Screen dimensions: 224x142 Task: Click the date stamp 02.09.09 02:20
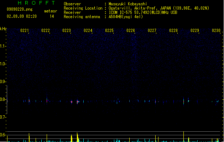[22, 16]
